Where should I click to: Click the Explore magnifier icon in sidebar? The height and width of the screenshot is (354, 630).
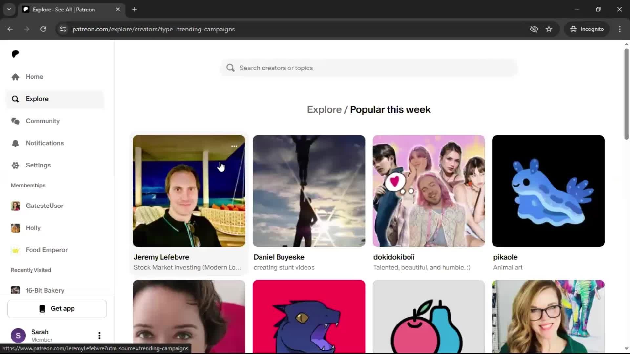pyautogui.click(x=15, y=99)
